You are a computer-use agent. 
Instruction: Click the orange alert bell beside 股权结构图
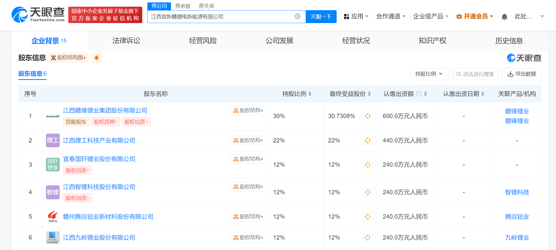pos(97,58)
